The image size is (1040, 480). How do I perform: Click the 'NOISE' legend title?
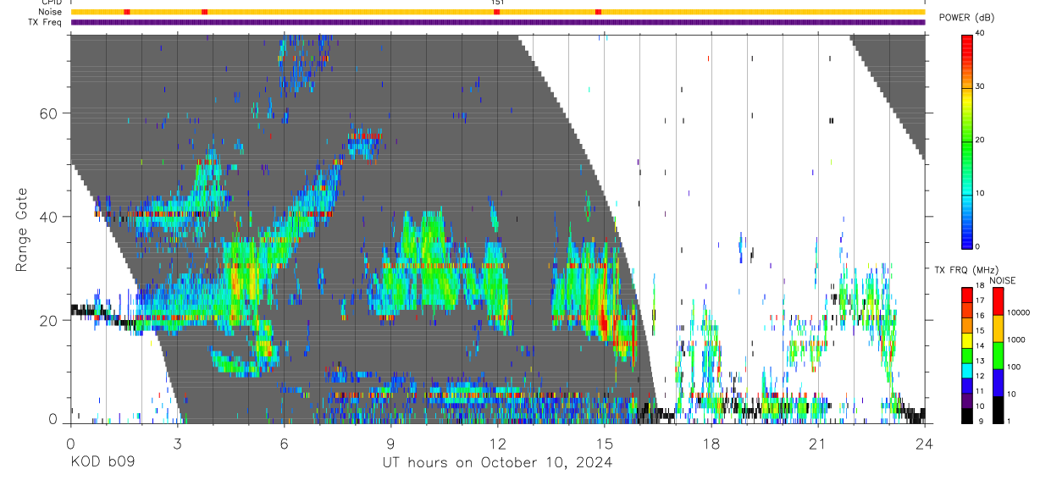(1002, 280)
